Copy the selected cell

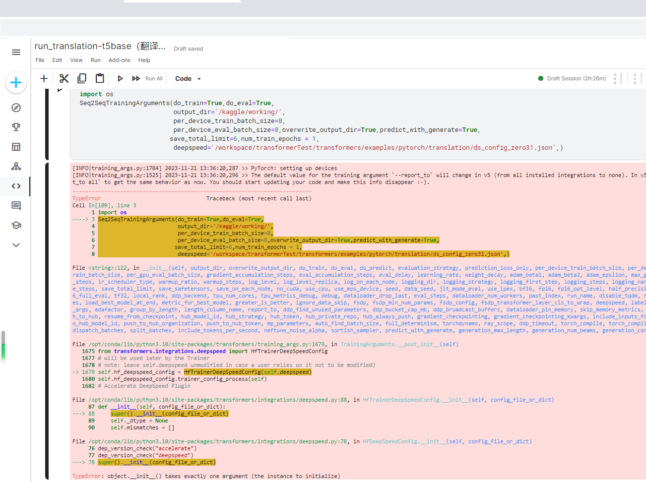click(x=82, y=78)
